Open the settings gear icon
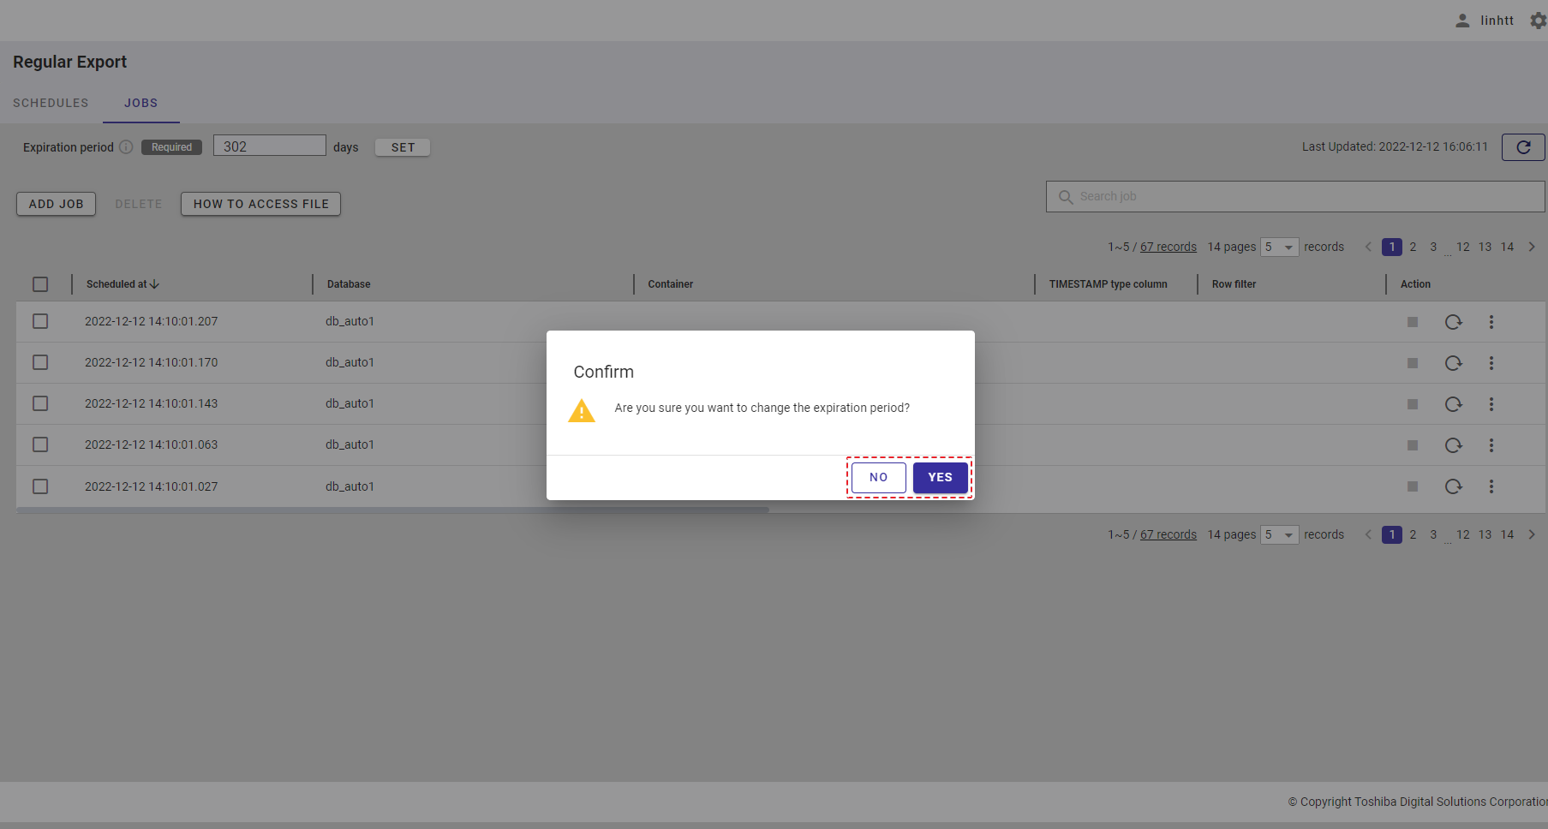Viewport: 1548px width, 829px height. click(x=1538, y=21)
